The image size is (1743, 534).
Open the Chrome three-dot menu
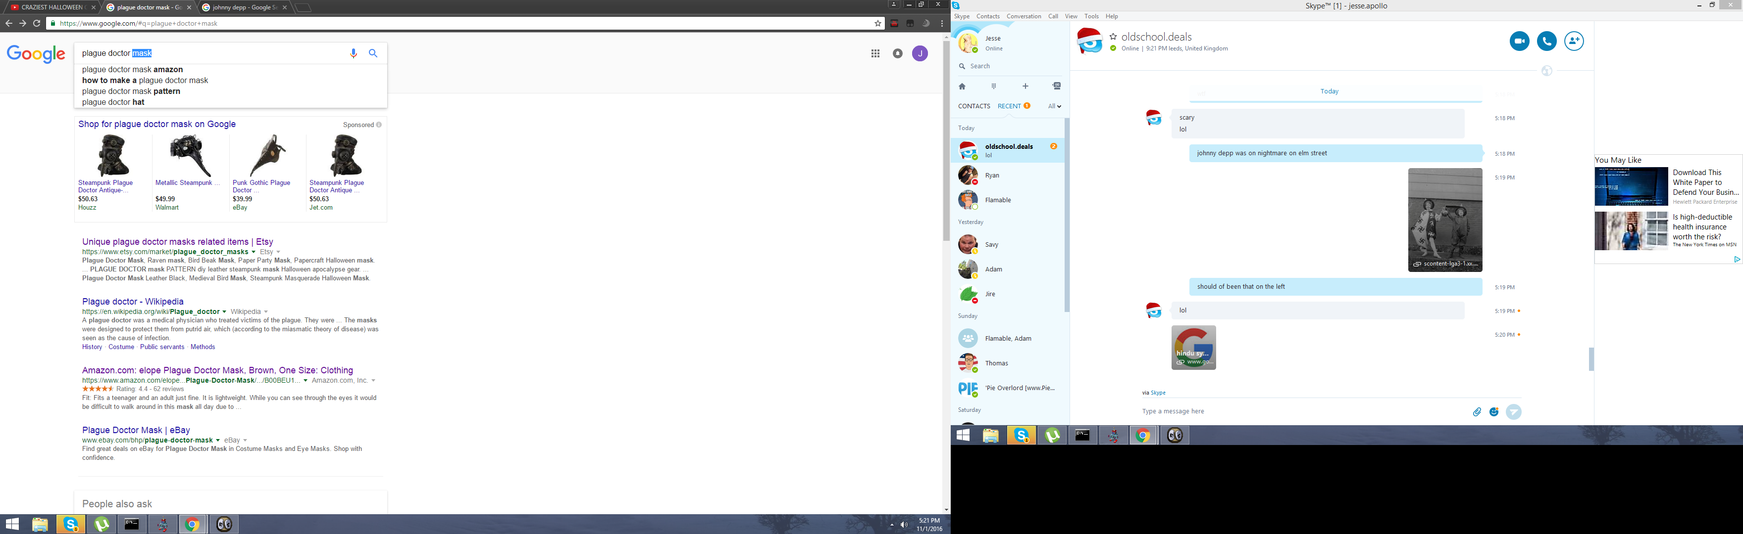pyautogui.click(x=942, y=24)
